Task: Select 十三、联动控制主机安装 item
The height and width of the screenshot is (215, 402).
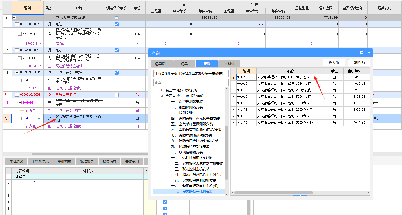Action: pos(190,169)
